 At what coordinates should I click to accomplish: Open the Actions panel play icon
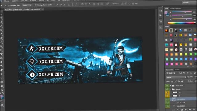(x=161, y=15)
